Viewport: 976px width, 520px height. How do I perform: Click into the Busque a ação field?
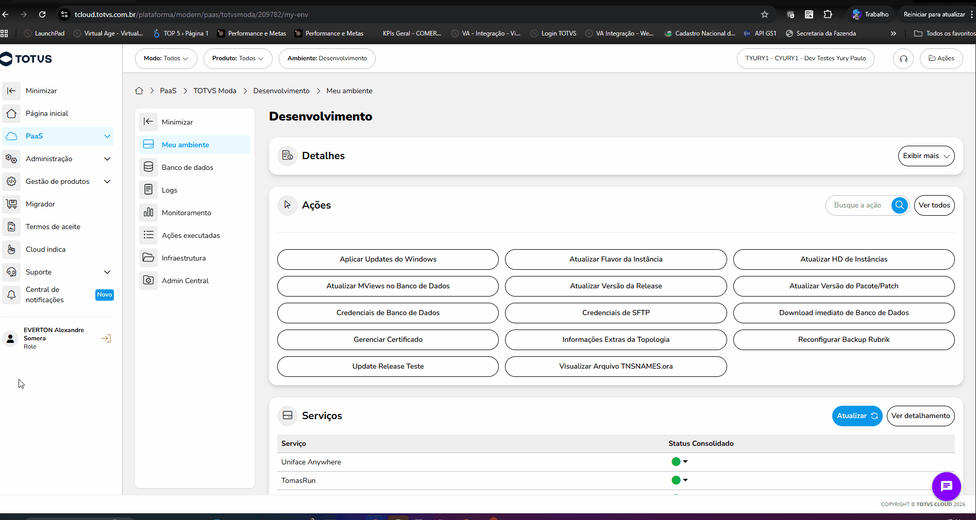point(858,205)
